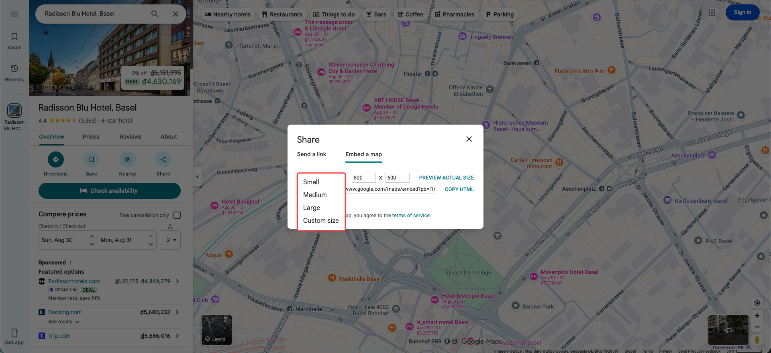This screenshot has width=771, height=353.
Task: Zoom in on the map
Action: pyautogui.click(x=757, y=316)
